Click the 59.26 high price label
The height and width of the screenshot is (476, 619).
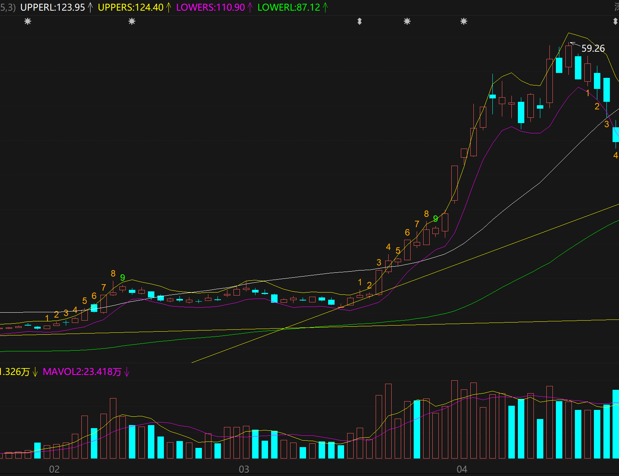(593, 48)
